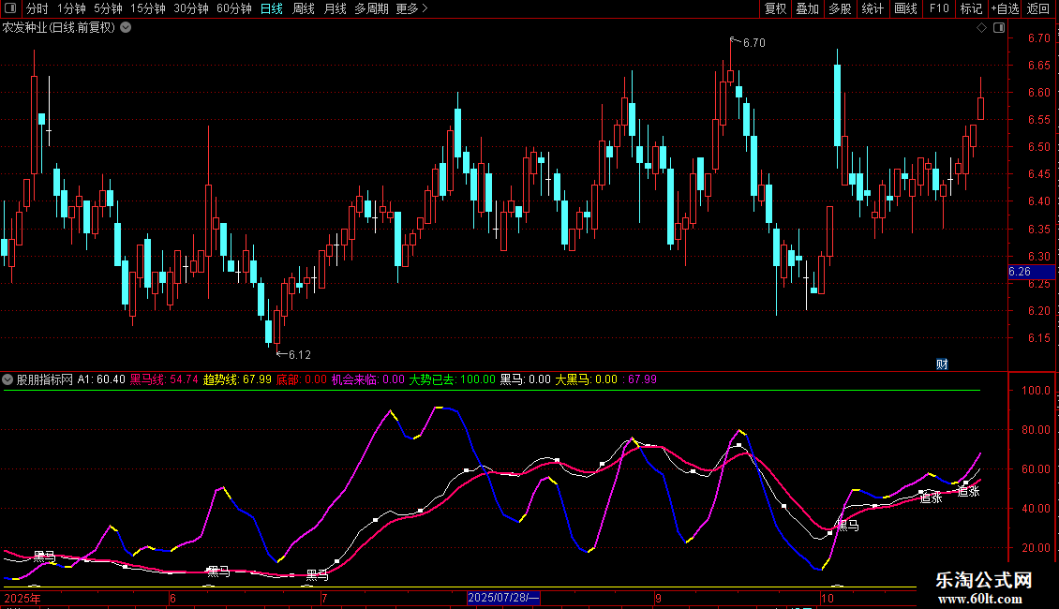The image size is (1059, 609).
Task: Click the 叠加 overlay button
Action: [x=807, y=9]
